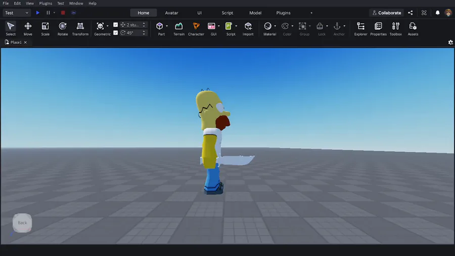
Task: Expand the Material dropdown arrow
Action: (275, 26)
